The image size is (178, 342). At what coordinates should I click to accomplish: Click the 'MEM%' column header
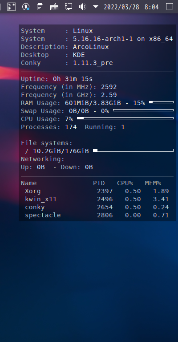[153, 183]
